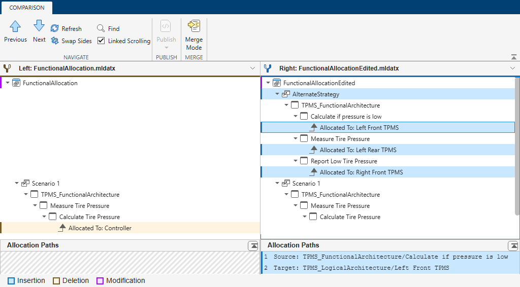Click the Find magnifier icon

pyautogui.click(x=101, y=28)
